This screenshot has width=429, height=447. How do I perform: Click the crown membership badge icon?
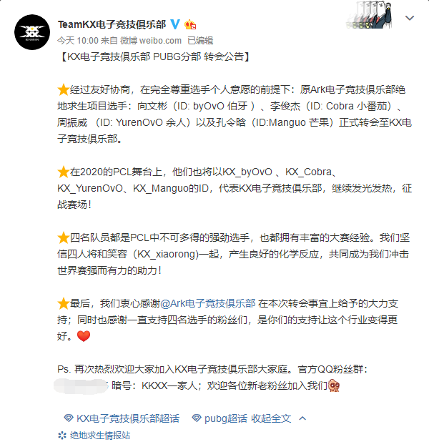click(x=190, y=25)
